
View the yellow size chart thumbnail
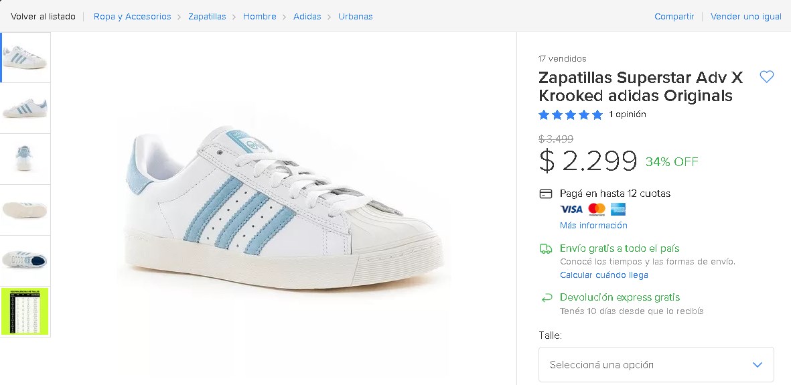(25, 311)
